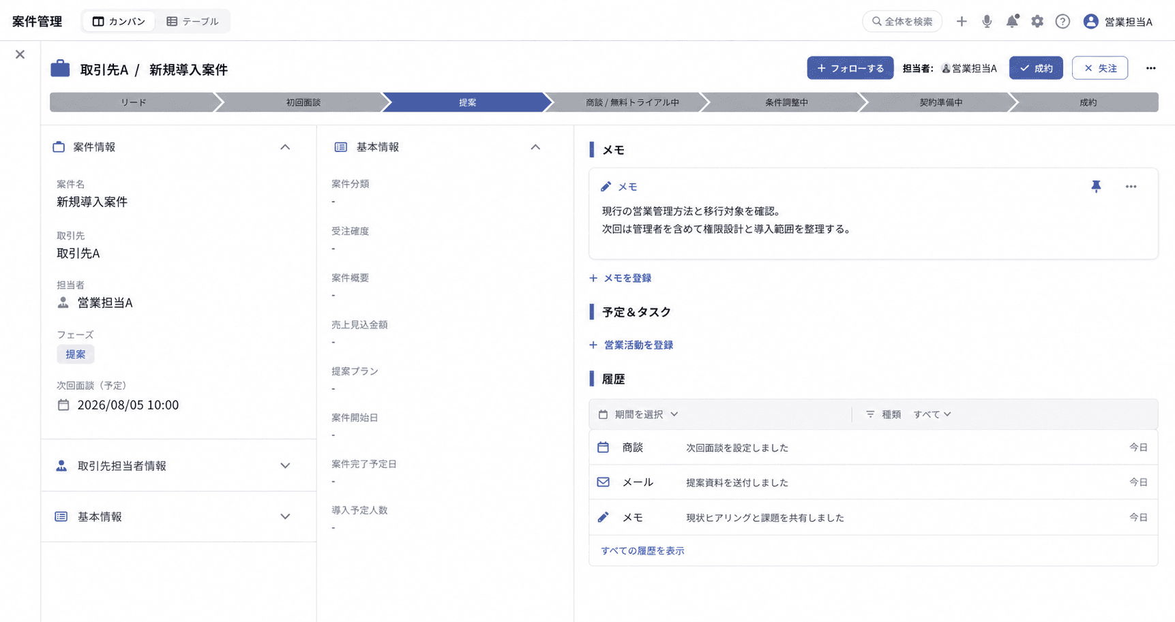Click the 提案 phase badge
1175x622 pixels.
point(76,354)
